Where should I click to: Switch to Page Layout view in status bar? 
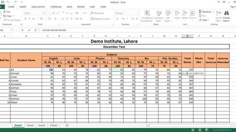[200, 130]
